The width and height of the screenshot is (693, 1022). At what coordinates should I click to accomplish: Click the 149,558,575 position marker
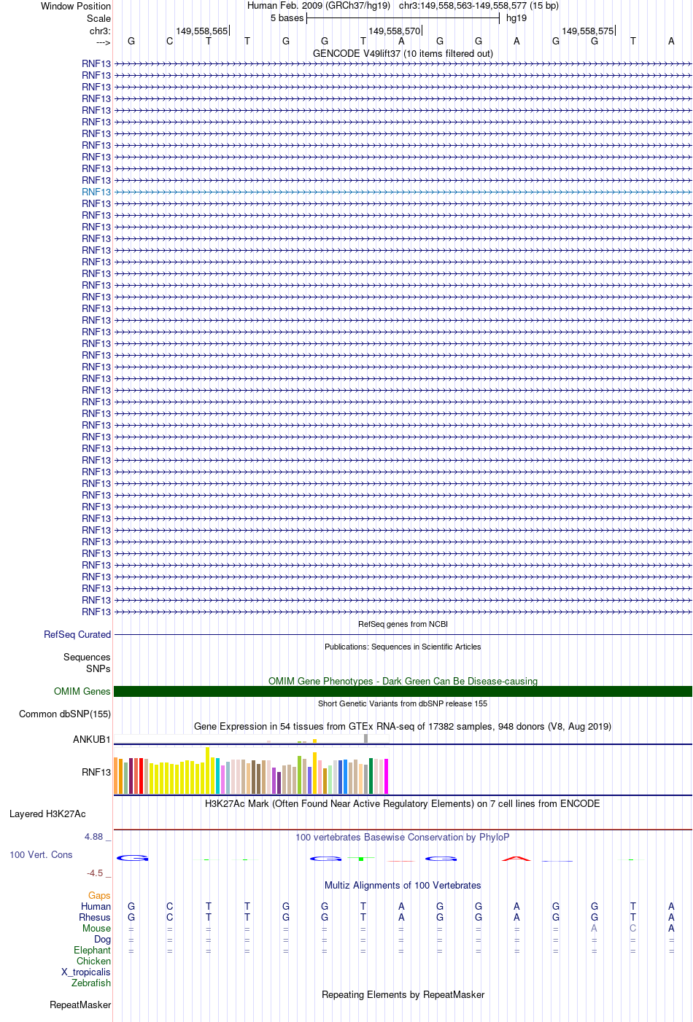(x=588, y=31)
